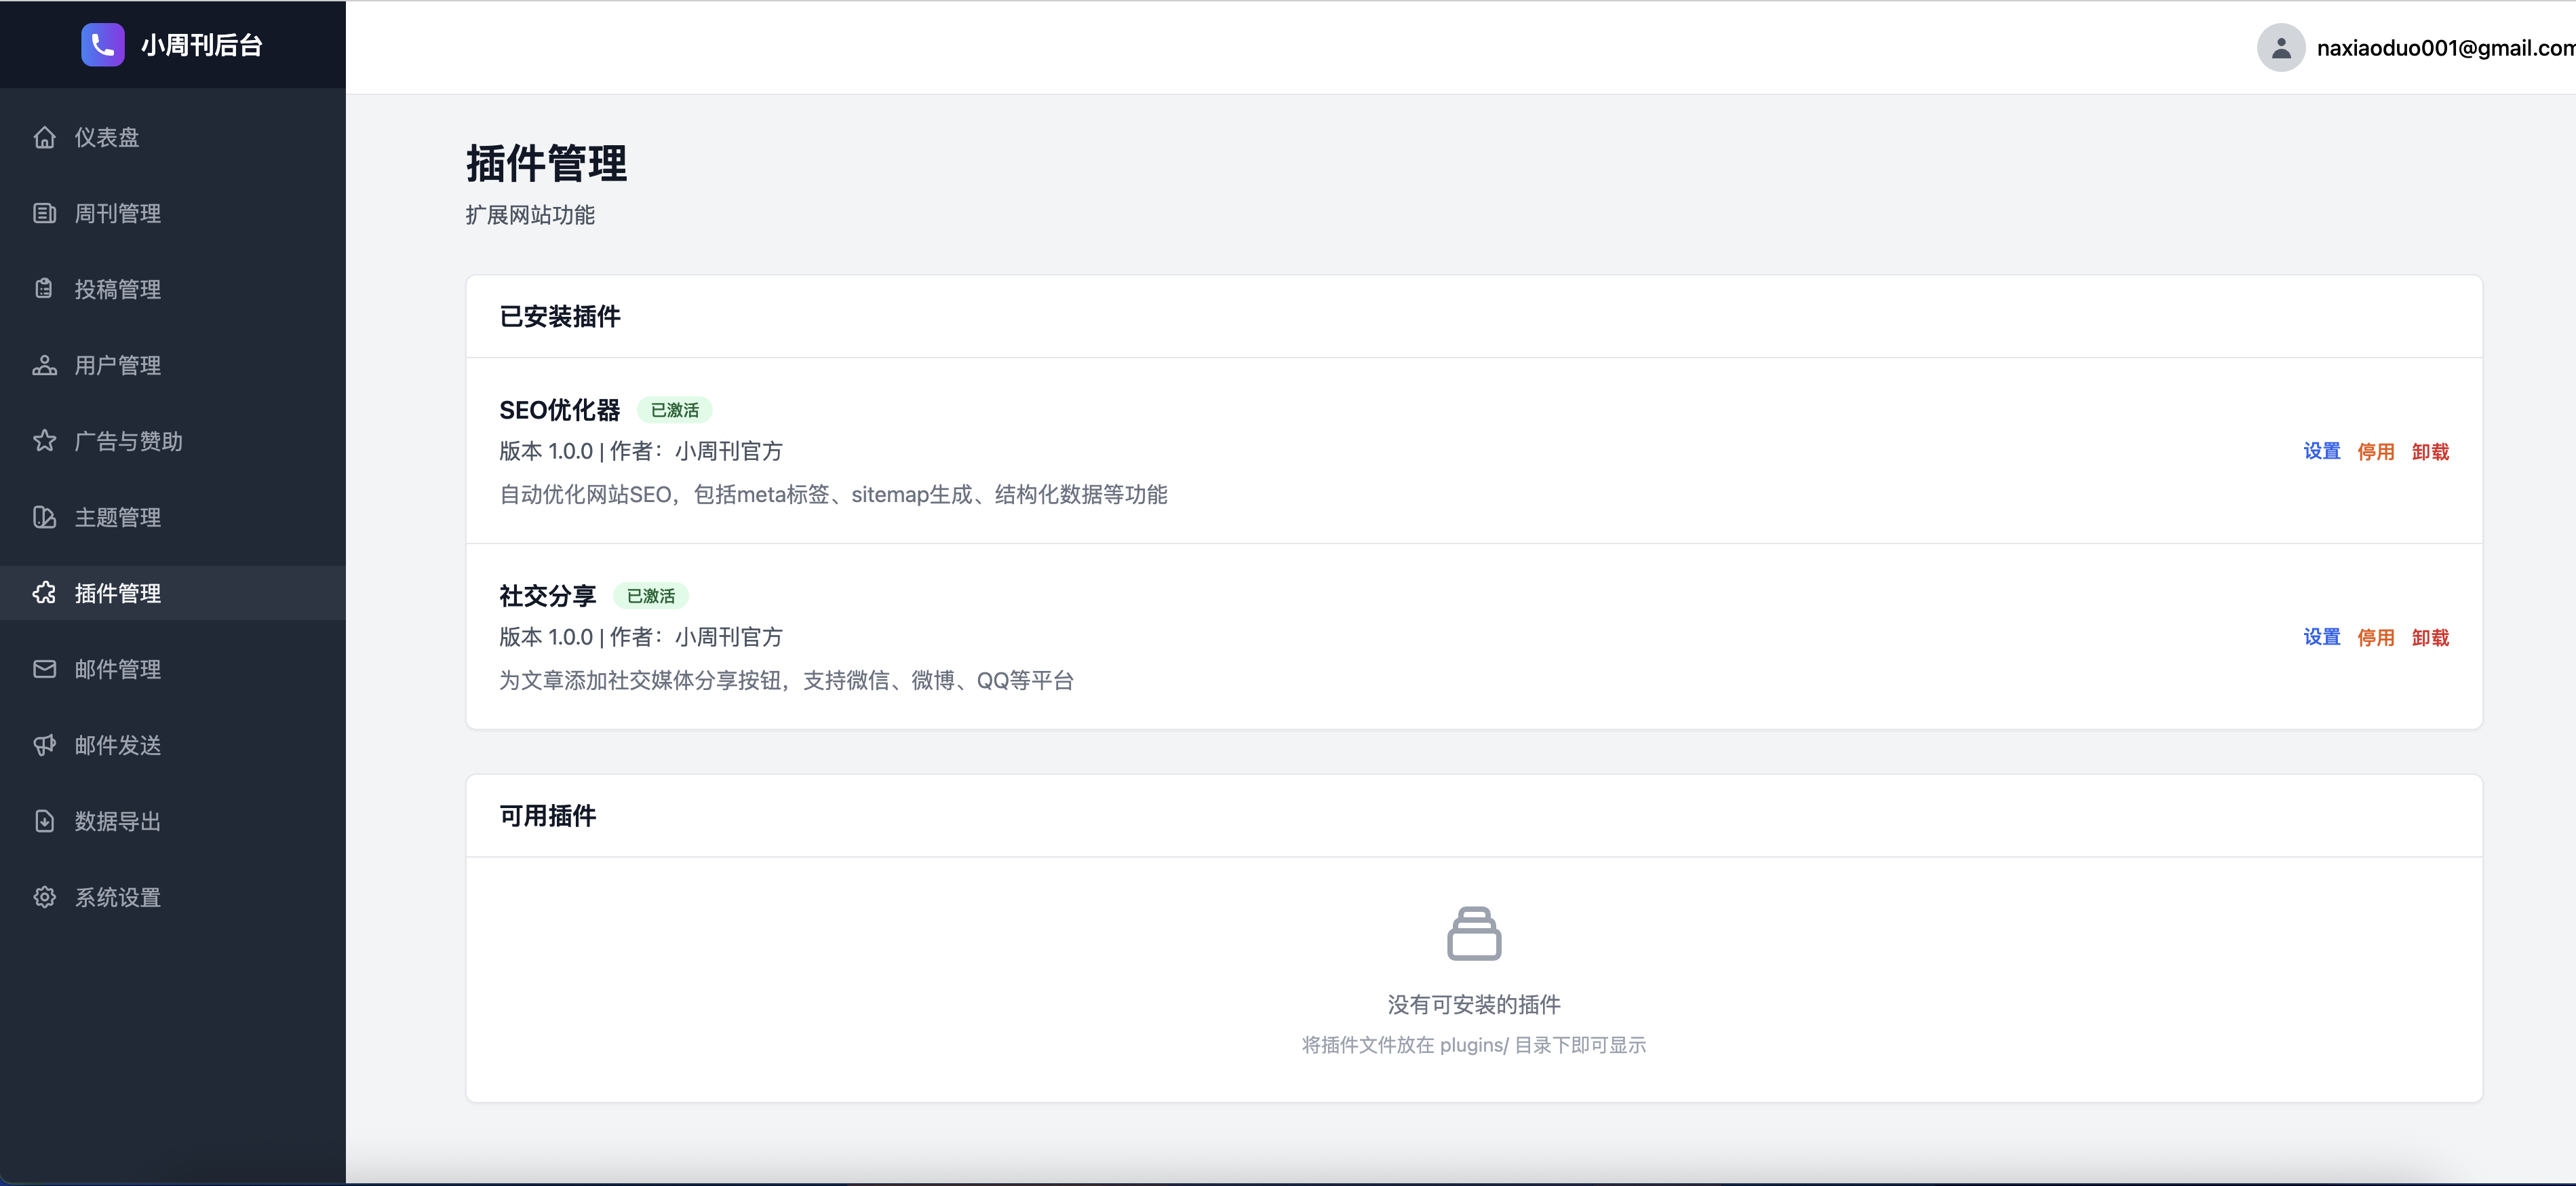The height and width of the screenshot is (1186, 2576).
Task: Click the newspaper icon for 周刊管理
Action: click(44, 213)
